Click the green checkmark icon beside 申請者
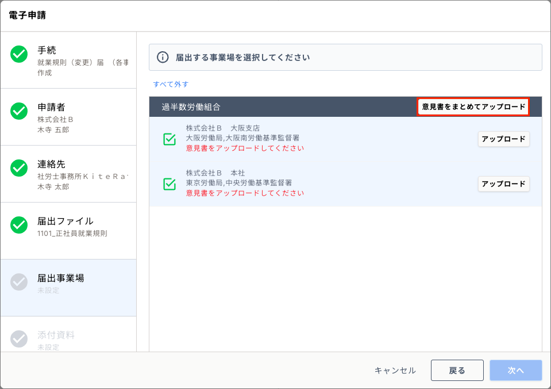This screenshot has width=551, height=389. pyautogui.click(x=19, y=111)
